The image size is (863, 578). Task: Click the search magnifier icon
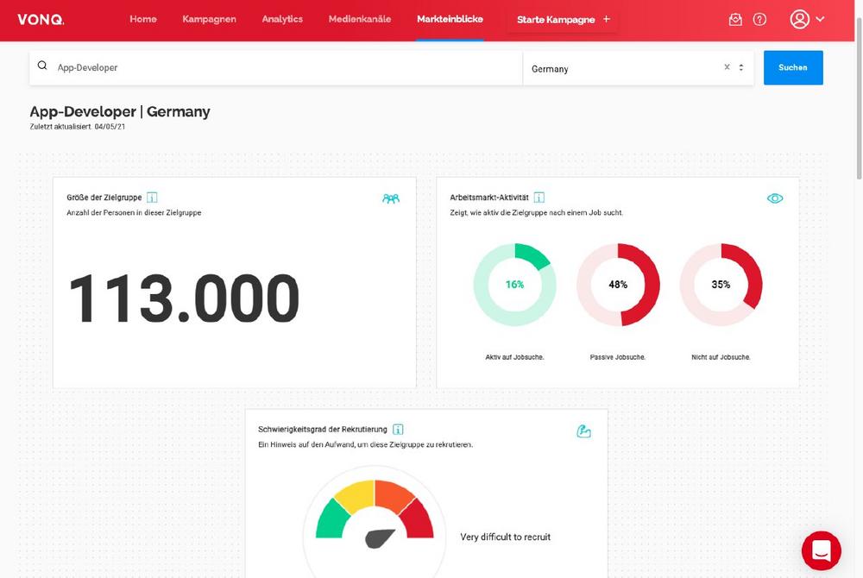42,66
